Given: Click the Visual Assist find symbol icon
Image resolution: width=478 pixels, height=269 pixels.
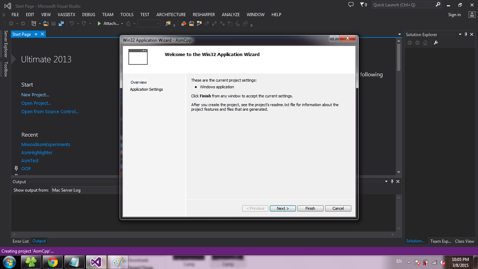Looking at the screenshot, I should [x=199, y=23].
